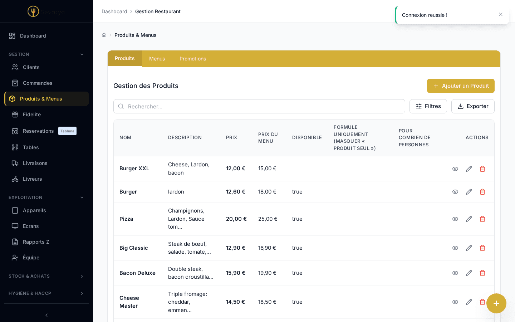The image size is (515, 322).
Task: Sort by the Prix column header
Action: tap(232, 138)
